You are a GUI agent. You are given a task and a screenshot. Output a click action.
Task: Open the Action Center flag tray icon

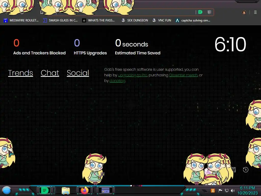[220, 190]
